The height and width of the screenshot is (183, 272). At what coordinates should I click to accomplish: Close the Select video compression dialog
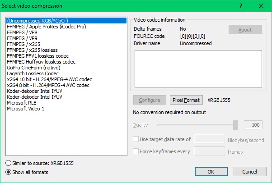261,6
